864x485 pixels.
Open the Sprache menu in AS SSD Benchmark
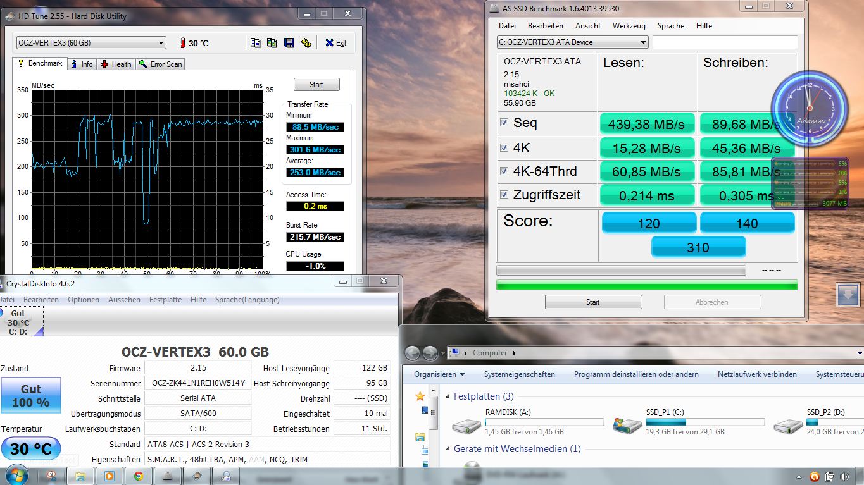click(671, 26)
